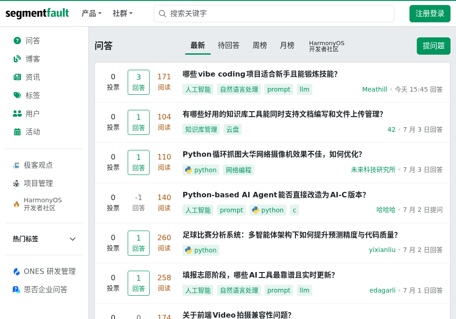Open the 标签 tags icon
This screenshot has height=319, width=456.
coord(17,95)
